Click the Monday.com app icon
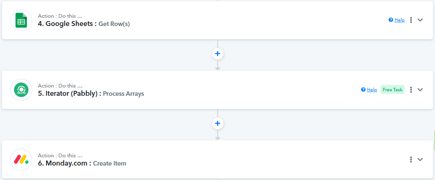The height and width of the screenshot is (180, 435). pyautogui.click(x=21, y=159)
